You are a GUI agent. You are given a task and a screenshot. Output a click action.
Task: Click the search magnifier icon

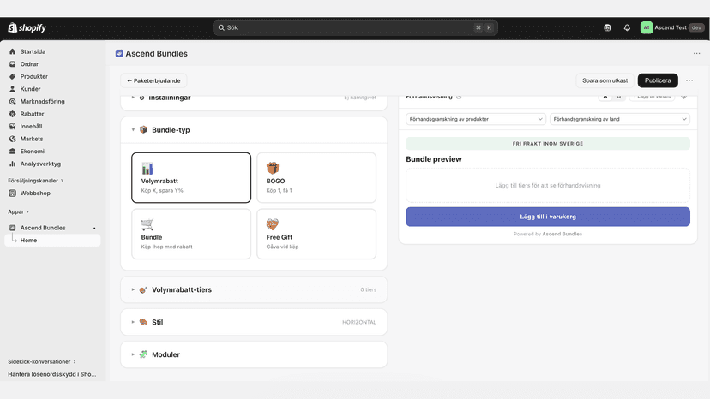pyautogui.click(x=221, y=27)
